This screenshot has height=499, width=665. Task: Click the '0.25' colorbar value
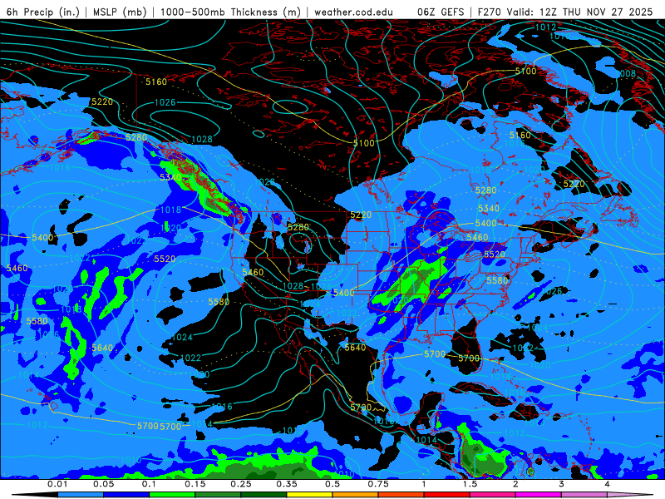click(241, 484)
